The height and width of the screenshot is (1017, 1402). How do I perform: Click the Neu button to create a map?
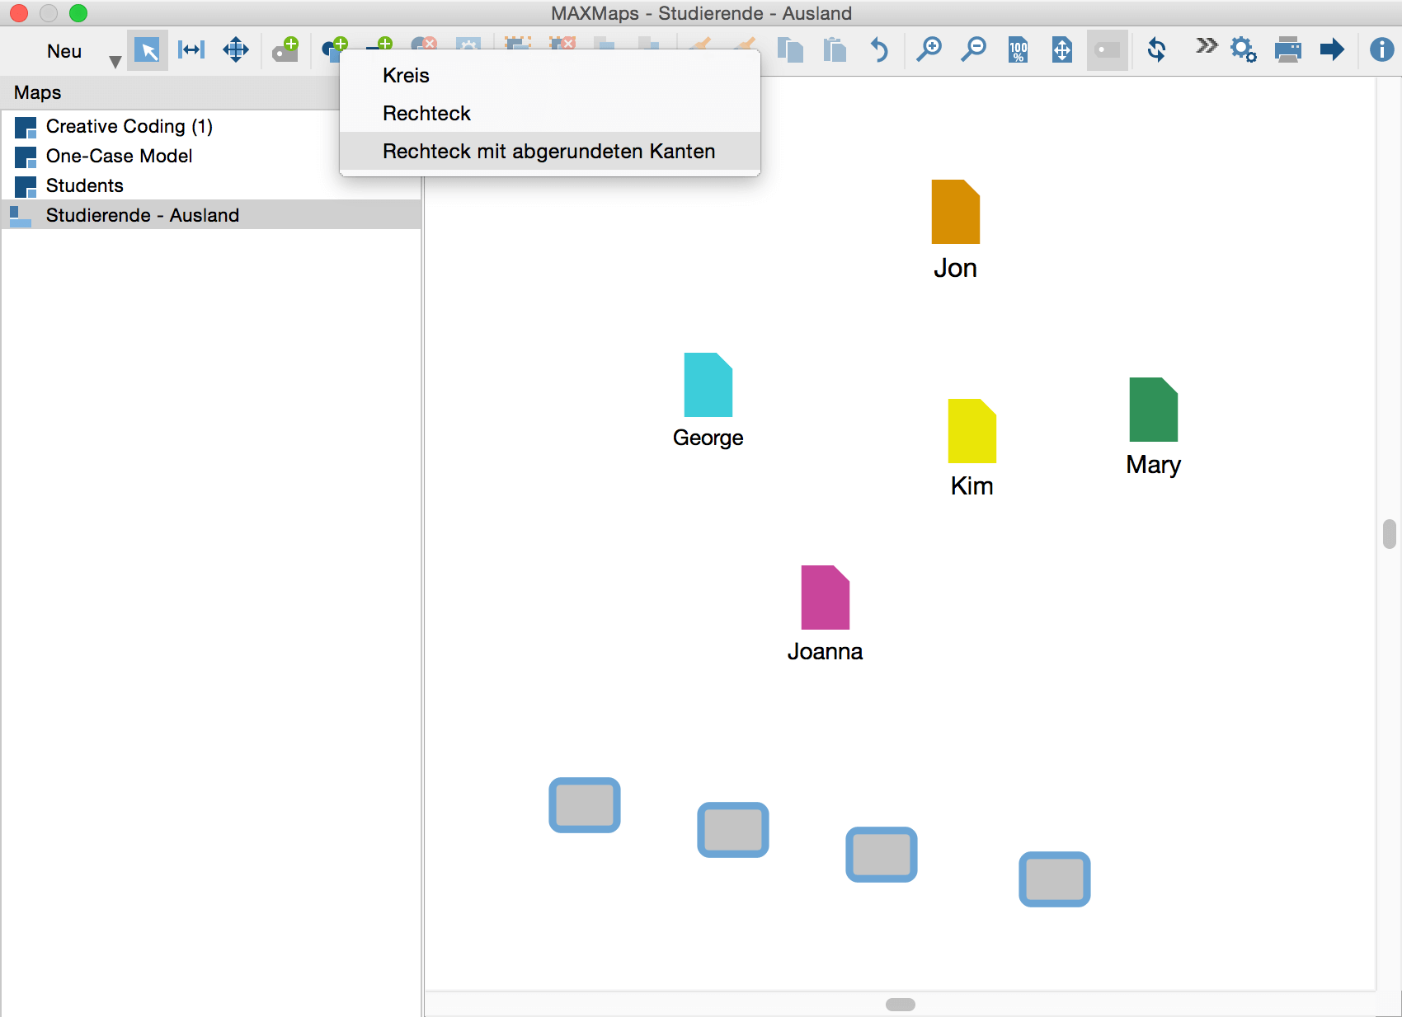click(64, 51)
